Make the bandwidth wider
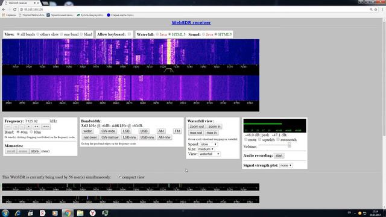The image size is (386, 217). click(x=87, y=131)
